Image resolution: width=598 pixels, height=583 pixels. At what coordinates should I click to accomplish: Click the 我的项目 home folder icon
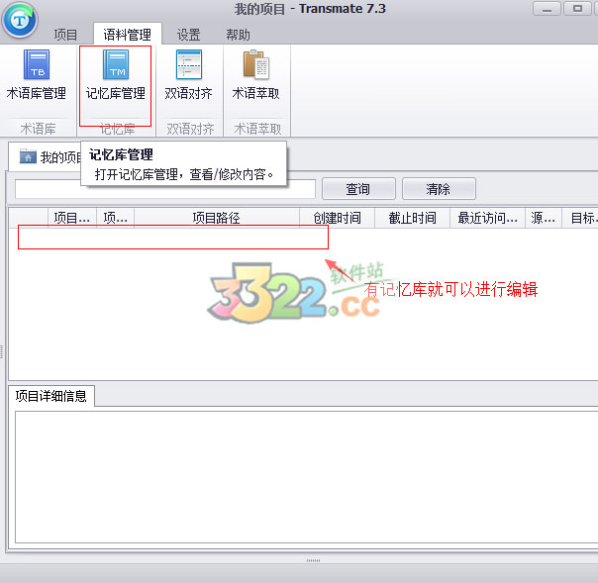point(28,156)
